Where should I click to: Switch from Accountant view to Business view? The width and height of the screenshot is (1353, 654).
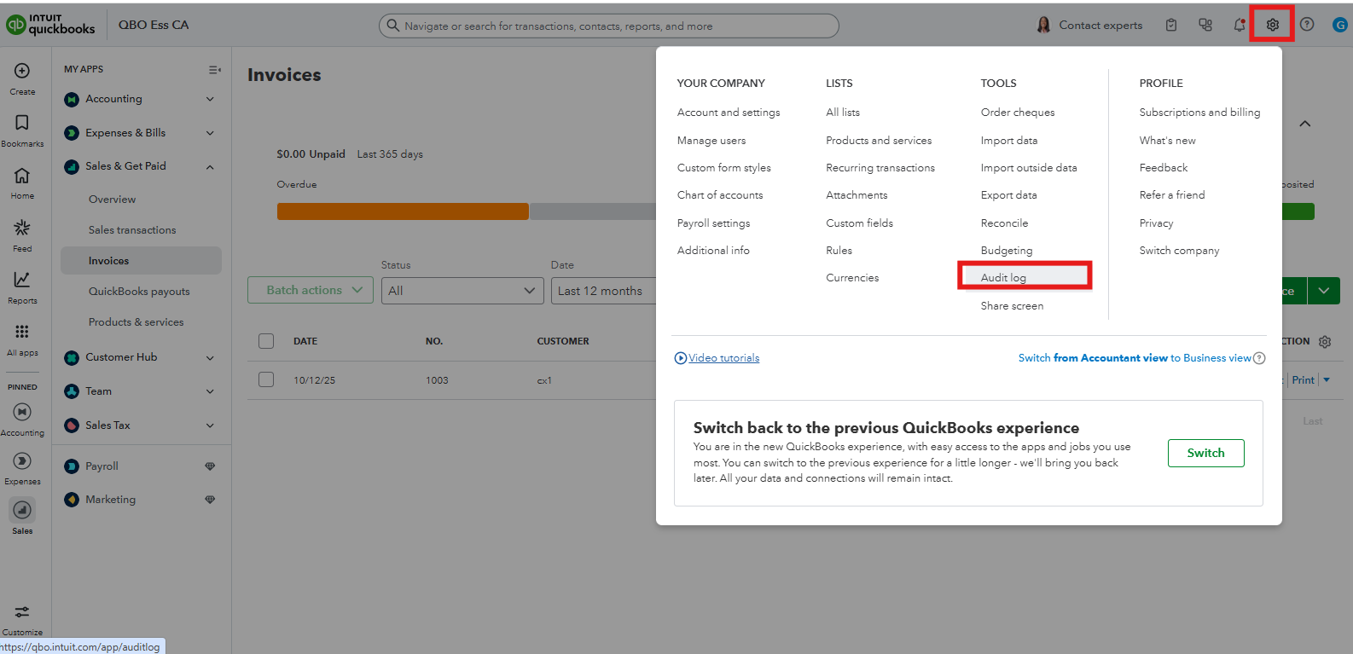coord(1135,358)
